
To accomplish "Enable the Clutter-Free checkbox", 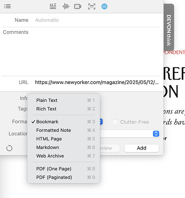I will click(115, 122).
